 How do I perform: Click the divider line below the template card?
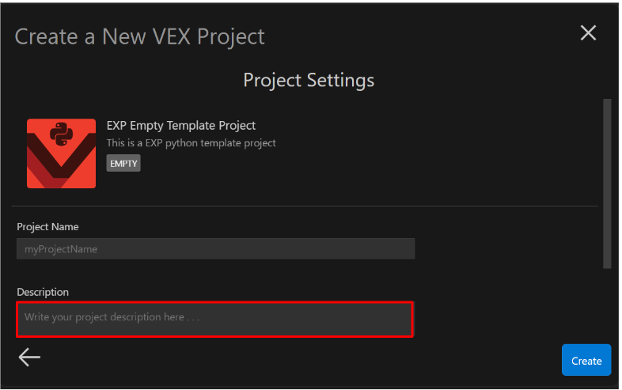(307, 206)
